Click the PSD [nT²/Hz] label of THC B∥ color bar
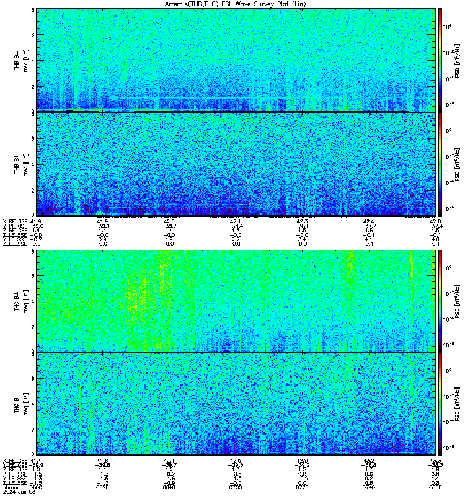 coord(457,404)
